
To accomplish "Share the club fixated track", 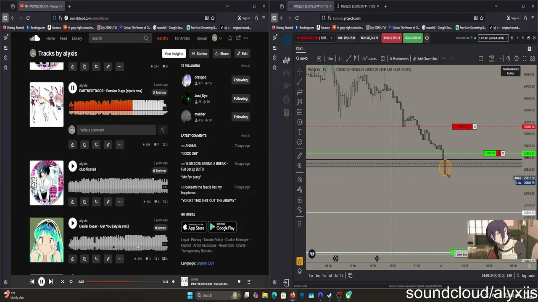I will pos(73,202).
